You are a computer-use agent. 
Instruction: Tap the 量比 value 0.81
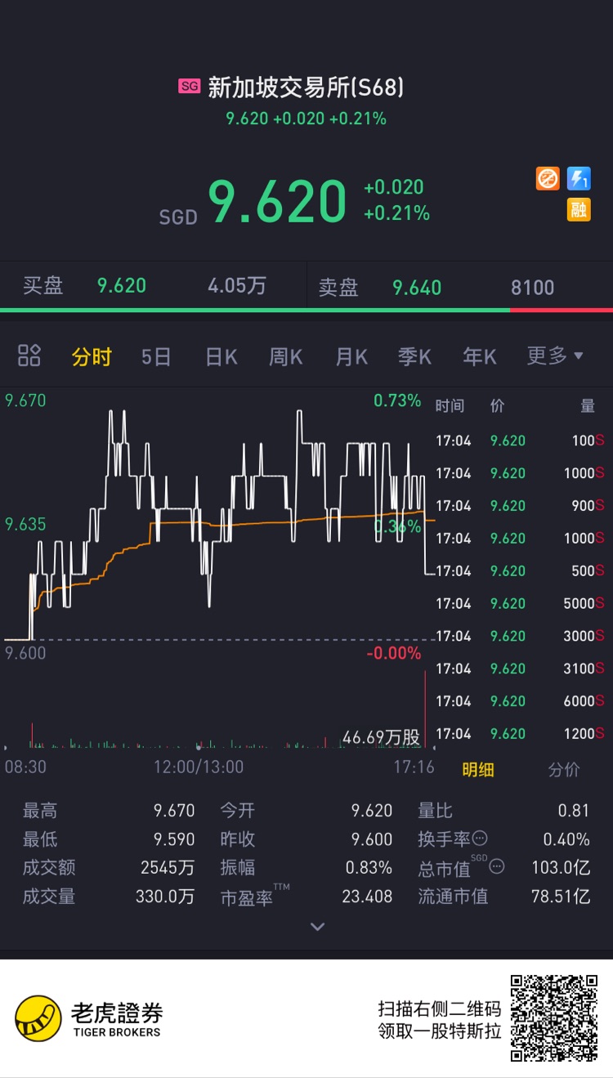coord(574,811)
